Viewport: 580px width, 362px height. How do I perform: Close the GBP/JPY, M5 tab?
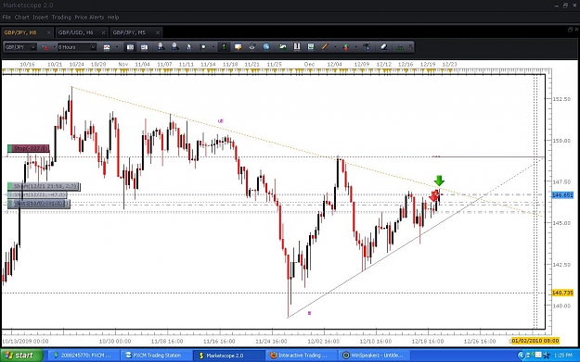click(x=158, y=32)
